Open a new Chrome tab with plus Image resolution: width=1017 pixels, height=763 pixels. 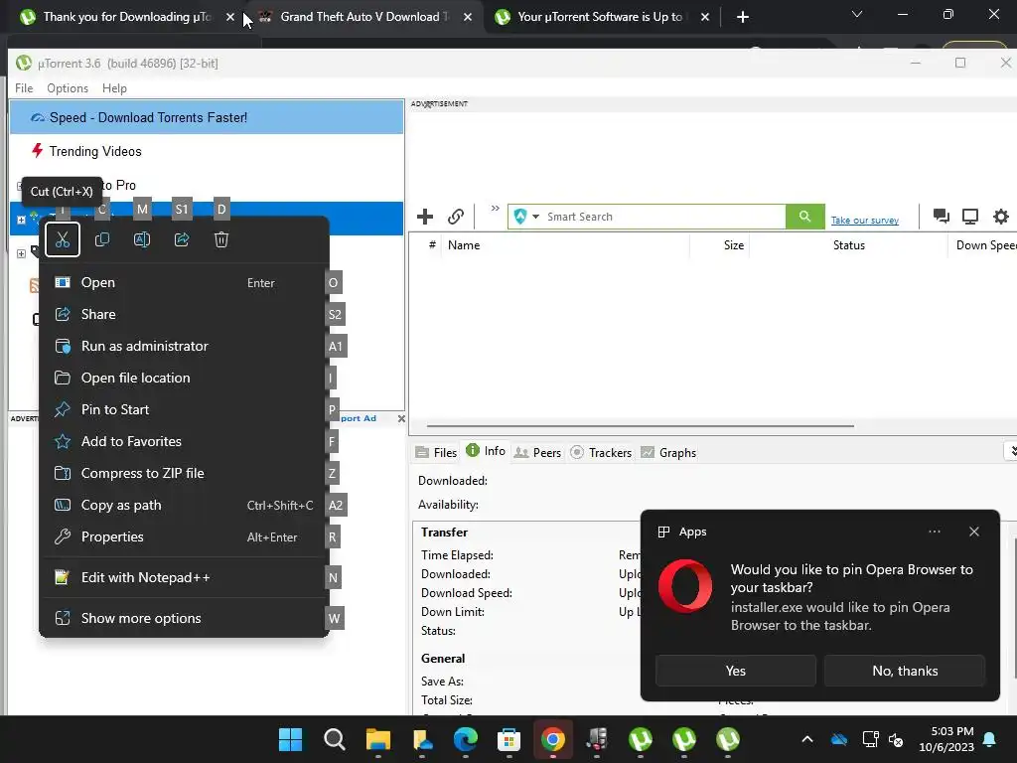(x=743, y=17)
